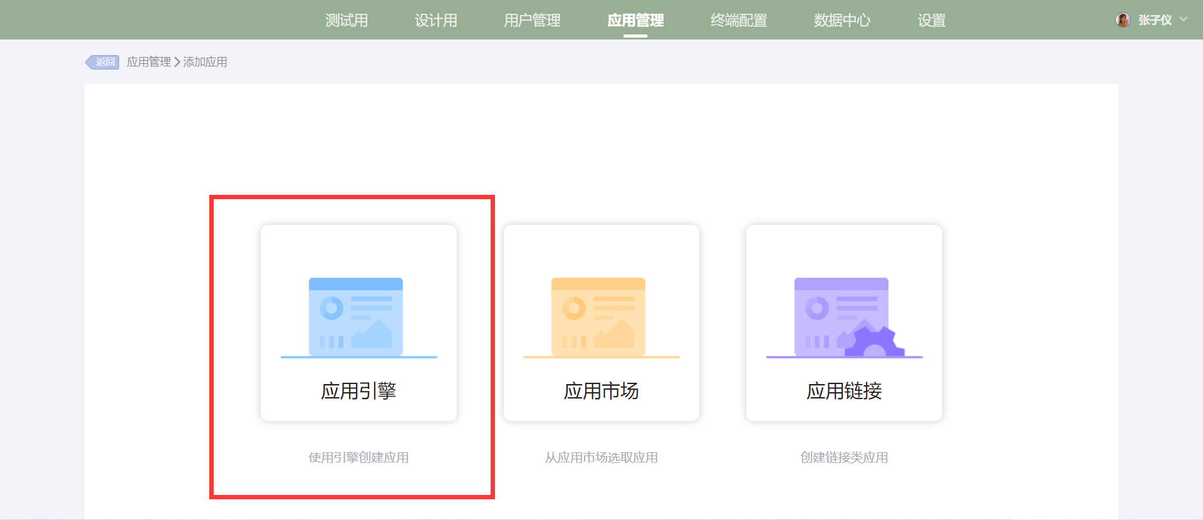The width and height of the screenshot is (1203, 520).
Task: Go to 用户管理 in the top navigation
Action: [x=533, y=20]
